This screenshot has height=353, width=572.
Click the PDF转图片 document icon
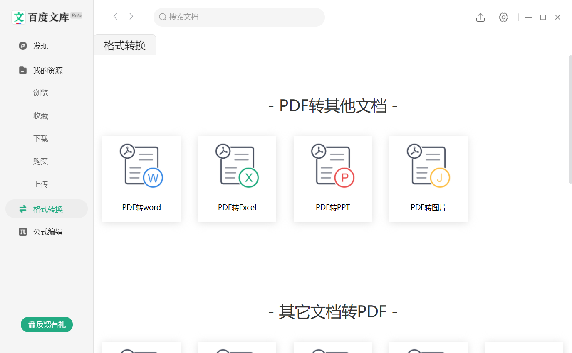[428, 165]
